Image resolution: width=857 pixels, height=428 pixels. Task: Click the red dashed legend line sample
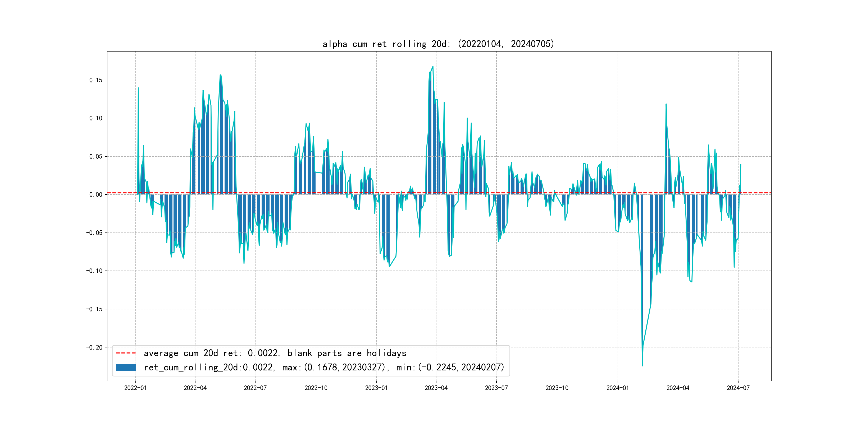point(126,353)
